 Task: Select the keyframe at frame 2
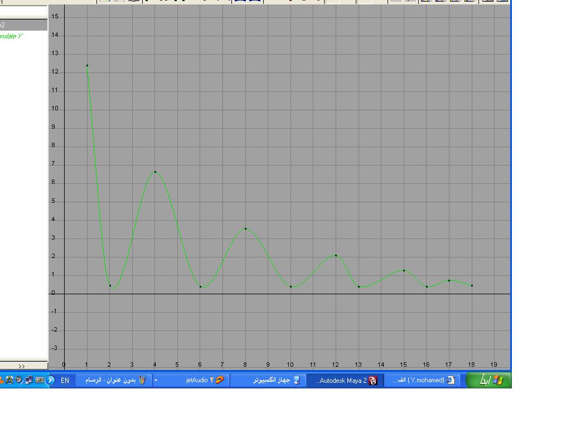[110, 286]
